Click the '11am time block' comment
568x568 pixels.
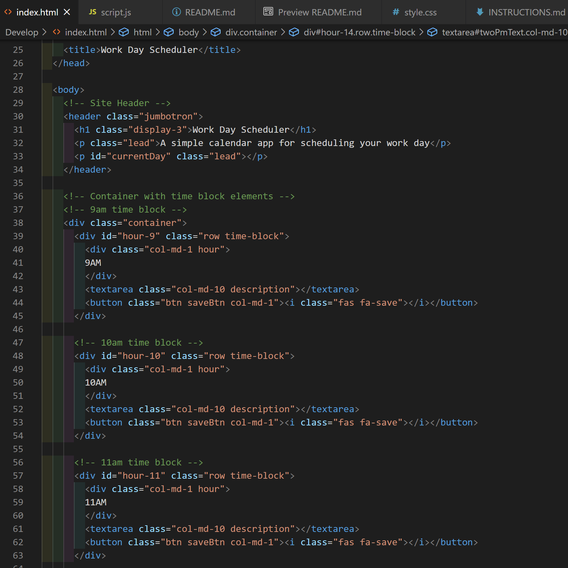pyautogui.click(x=139, y=463)
